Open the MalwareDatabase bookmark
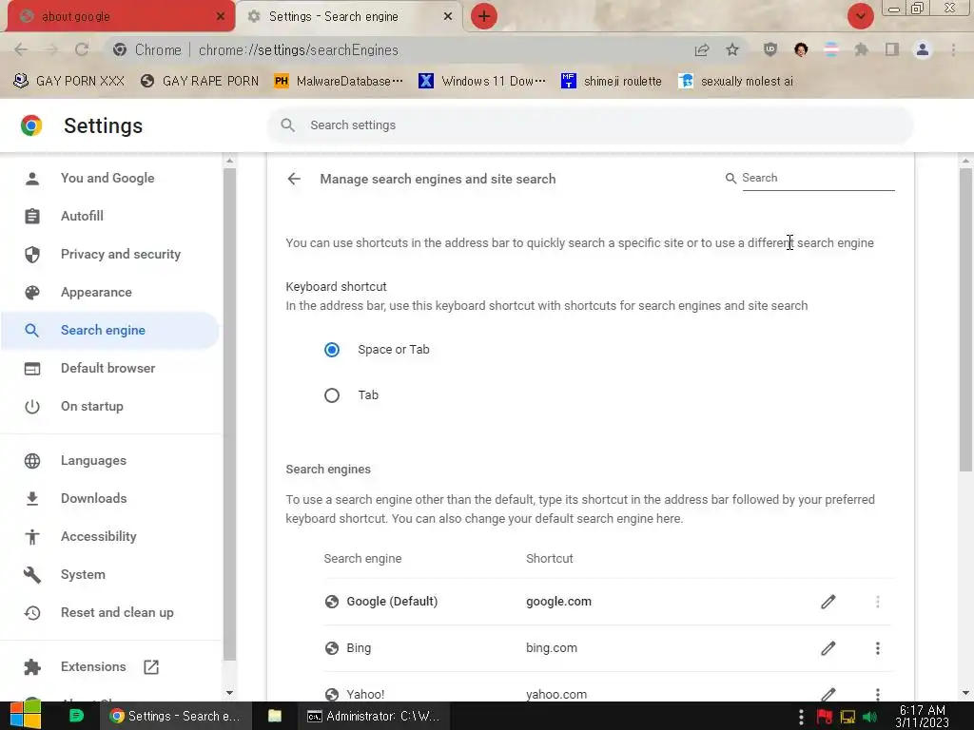The image size is (974, 730). pos(339,81)
